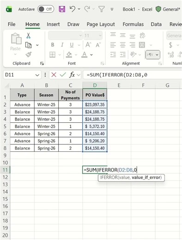Click the Paste clipboard icon
This screenshot has width=182, height=240.
coord(16,38)
